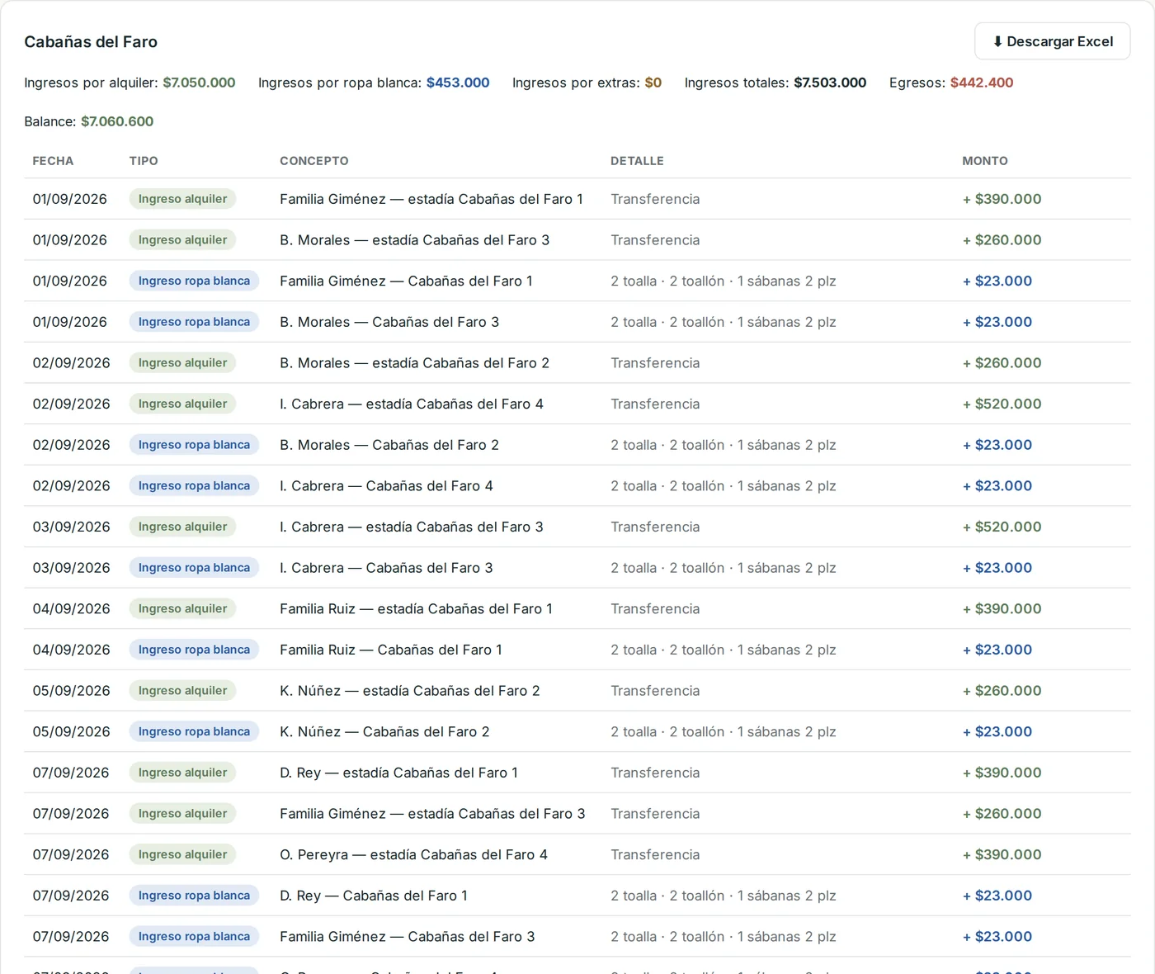This screenshot has height=974, width=1155.
Task: Open the Familia Giménez estadía Cabañas del Faro 1 row
Action: 577,199
